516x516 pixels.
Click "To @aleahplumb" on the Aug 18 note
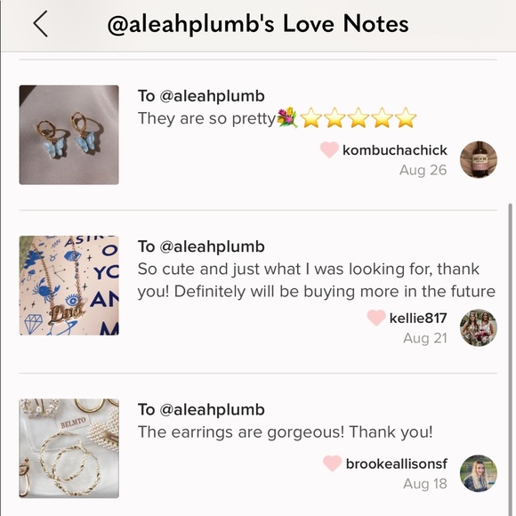[x=201, y=410]
